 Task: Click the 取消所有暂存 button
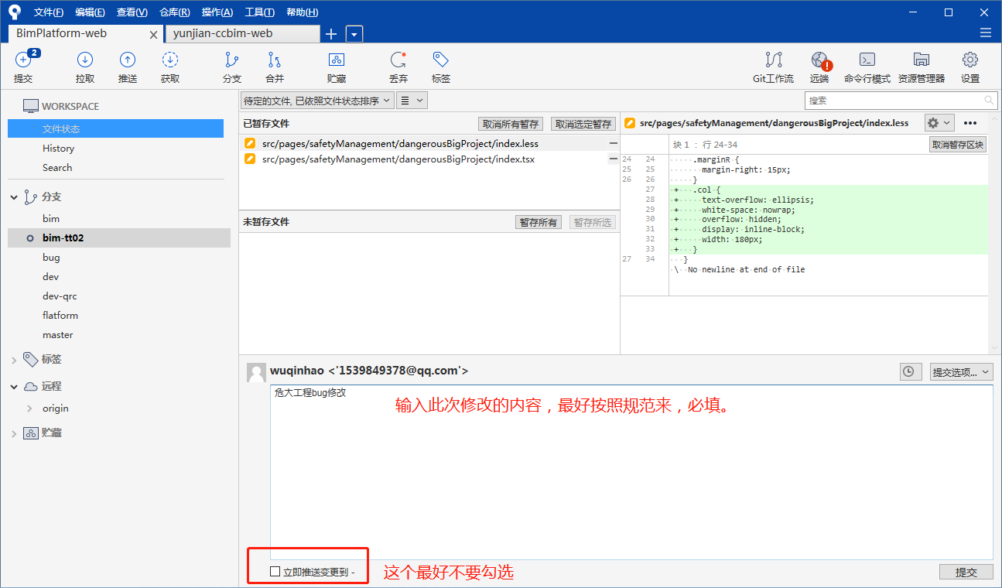(x=511, y=124)
